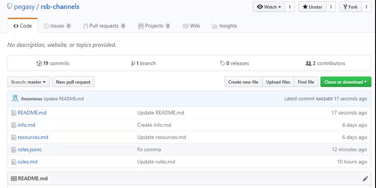Viewport: 376px width, 188px height.
Task: Fork the repository
Action: tap(350, 7)
